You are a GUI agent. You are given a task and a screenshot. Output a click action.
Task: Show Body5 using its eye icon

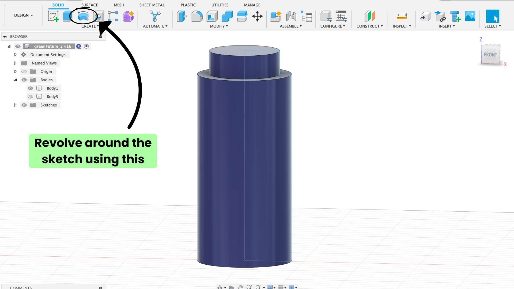[x=31, y=97]
